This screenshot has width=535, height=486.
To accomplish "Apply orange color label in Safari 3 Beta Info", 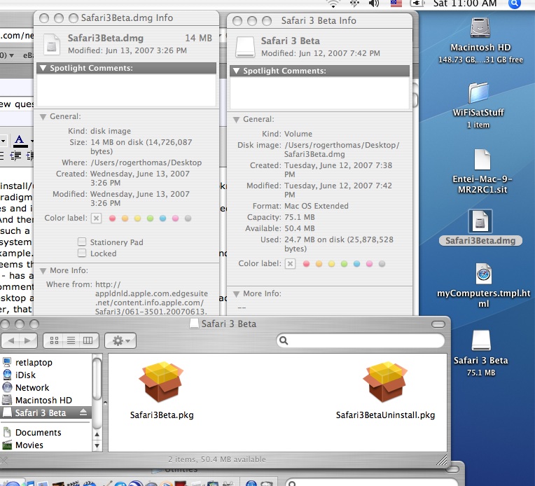I will tap(319, 263).
